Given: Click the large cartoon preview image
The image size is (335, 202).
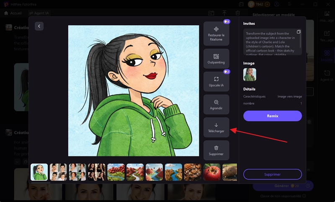Looking at the screenshot, I should 134,91.
